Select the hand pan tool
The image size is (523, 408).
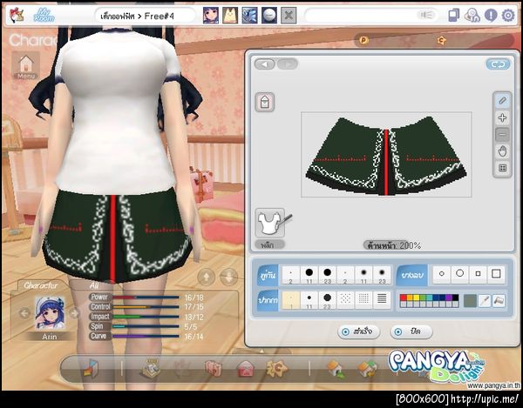tap(502, 151)
